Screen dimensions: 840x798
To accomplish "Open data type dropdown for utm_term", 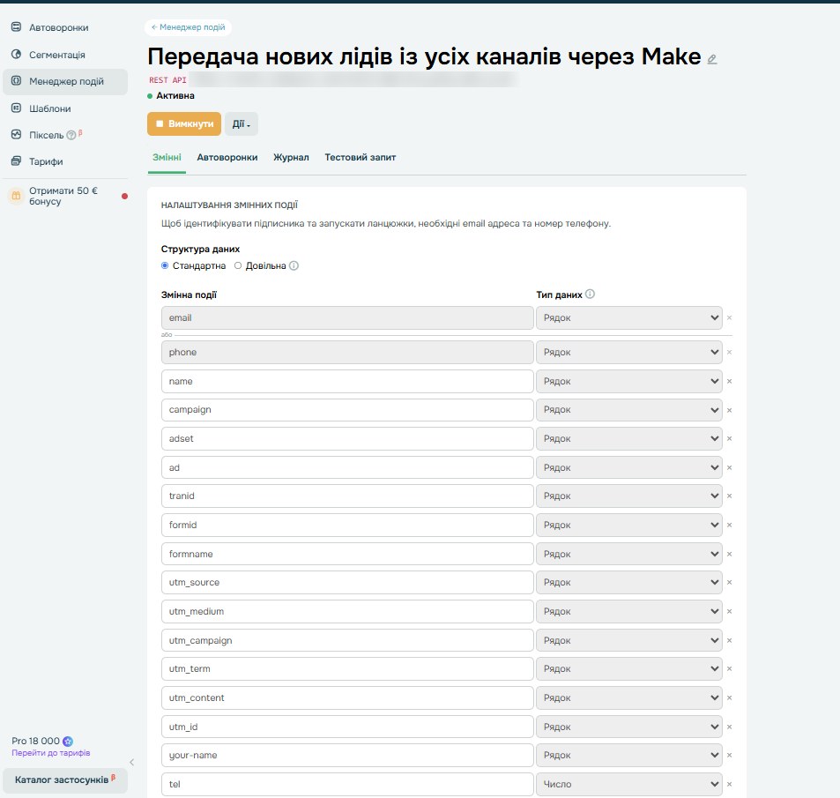I will 629,669.
